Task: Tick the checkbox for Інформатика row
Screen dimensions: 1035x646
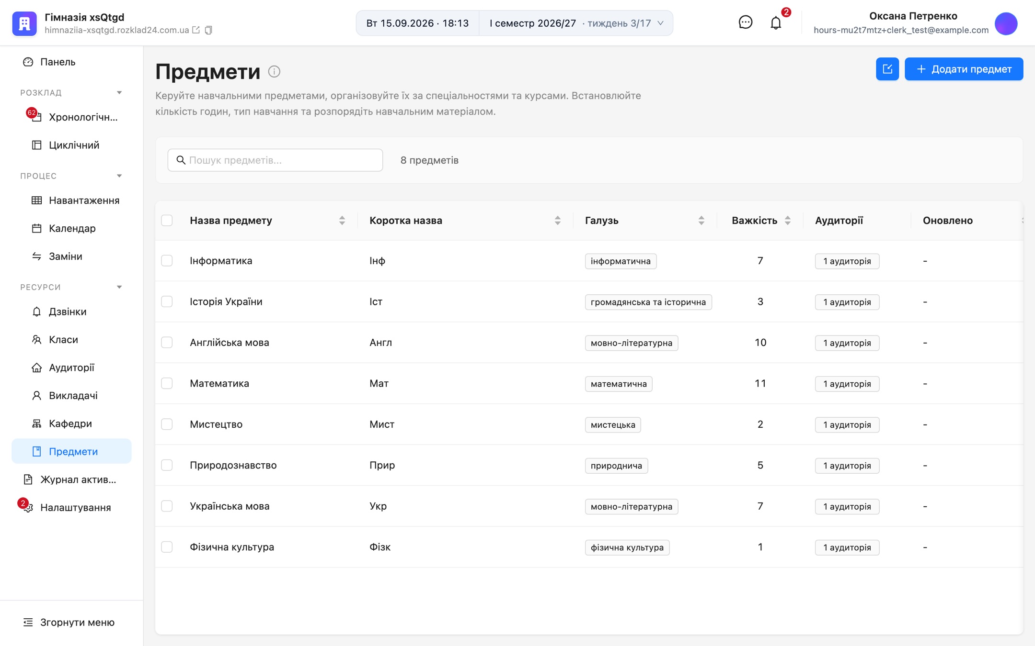Action: [x=167, y=260]
